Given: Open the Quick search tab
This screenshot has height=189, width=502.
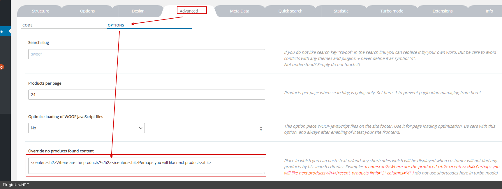Looking at the screenshot, I should (290, 11).
